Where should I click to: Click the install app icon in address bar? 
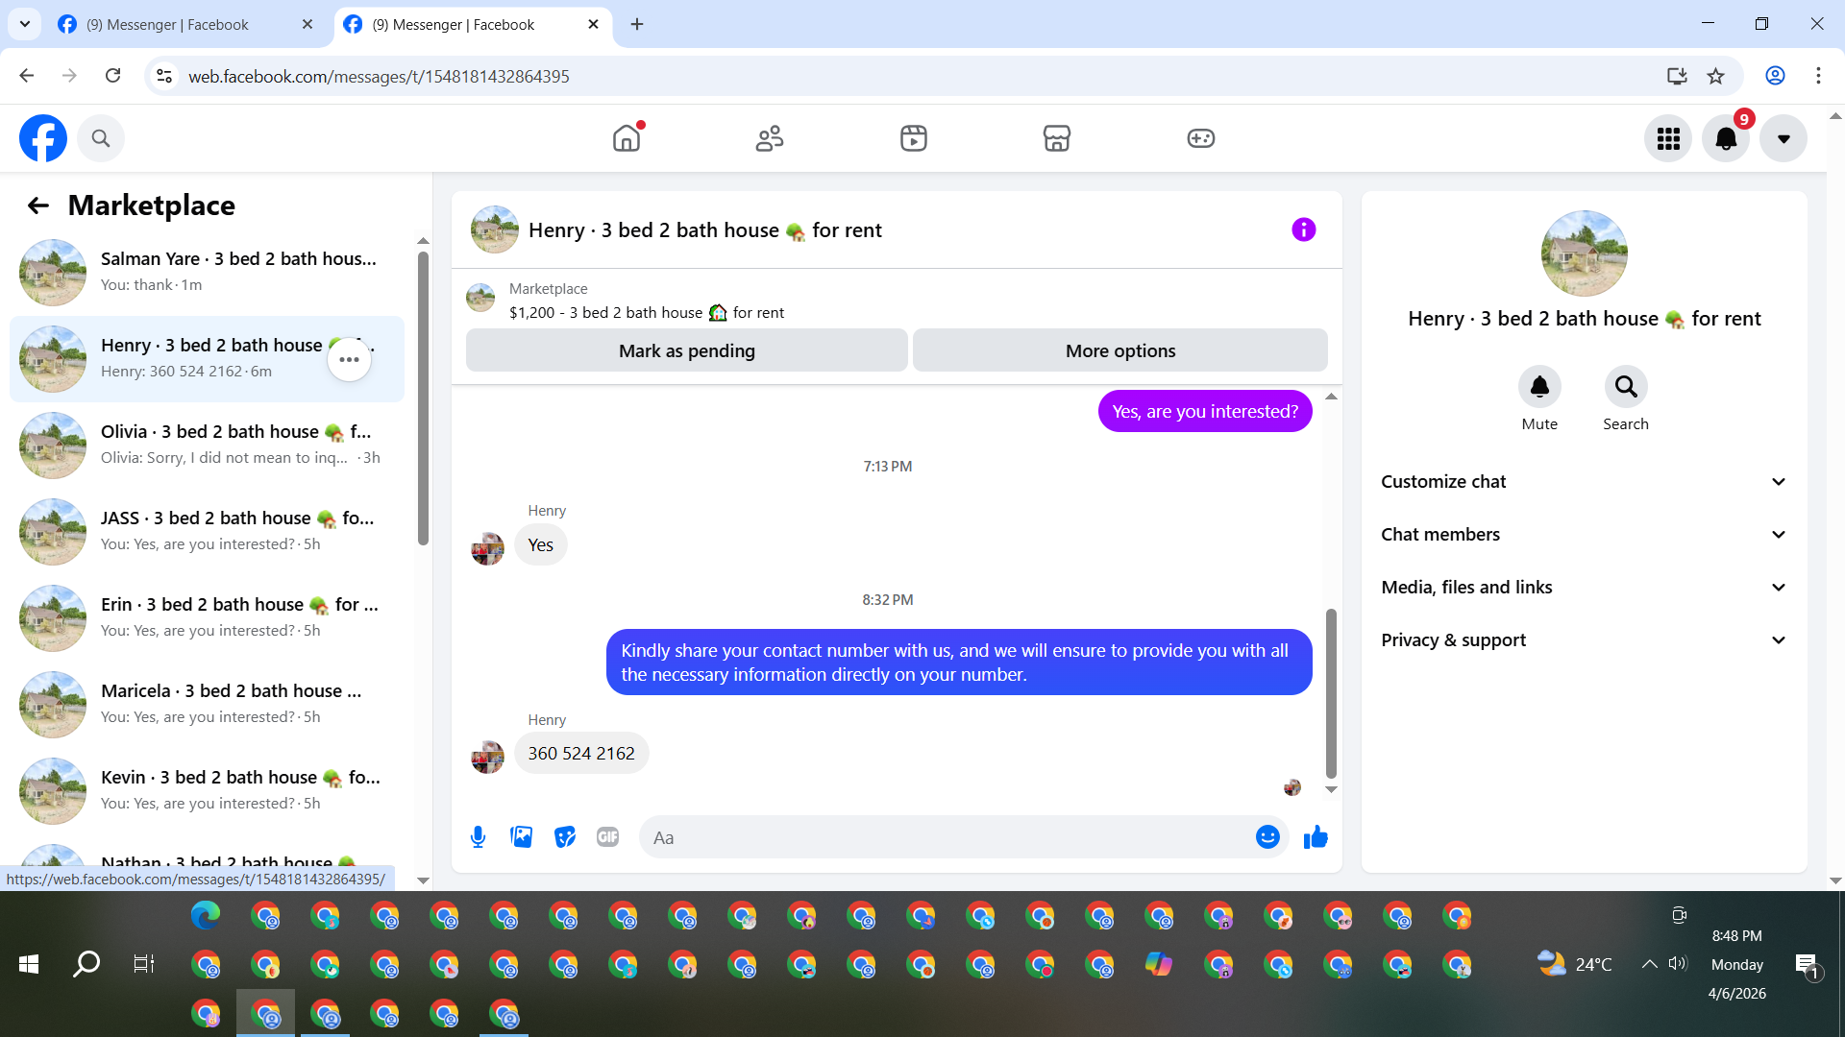point(1677,76)
